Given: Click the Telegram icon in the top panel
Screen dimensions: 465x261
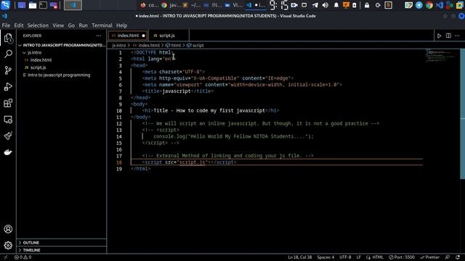Looking at the screenshot, I should coord(418,5).
